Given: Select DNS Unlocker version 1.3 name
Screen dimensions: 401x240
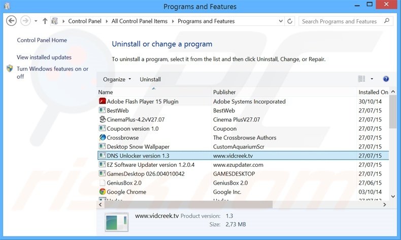Looking at the screenshot, I should (x=138, y=156).
